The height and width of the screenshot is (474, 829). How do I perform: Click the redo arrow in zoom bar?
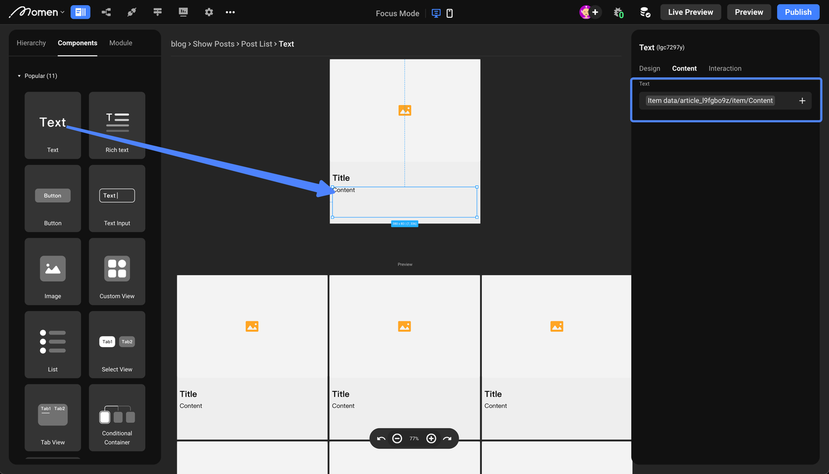click(447, 438)
